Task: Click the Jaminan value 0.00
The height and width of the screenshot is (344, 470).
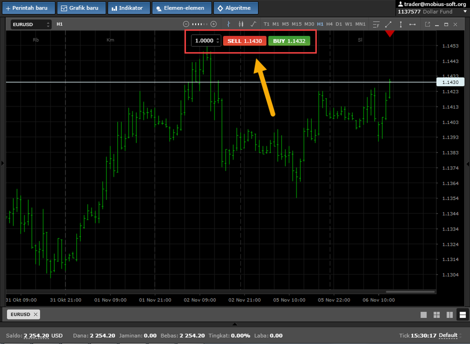Action: point(150,335)
